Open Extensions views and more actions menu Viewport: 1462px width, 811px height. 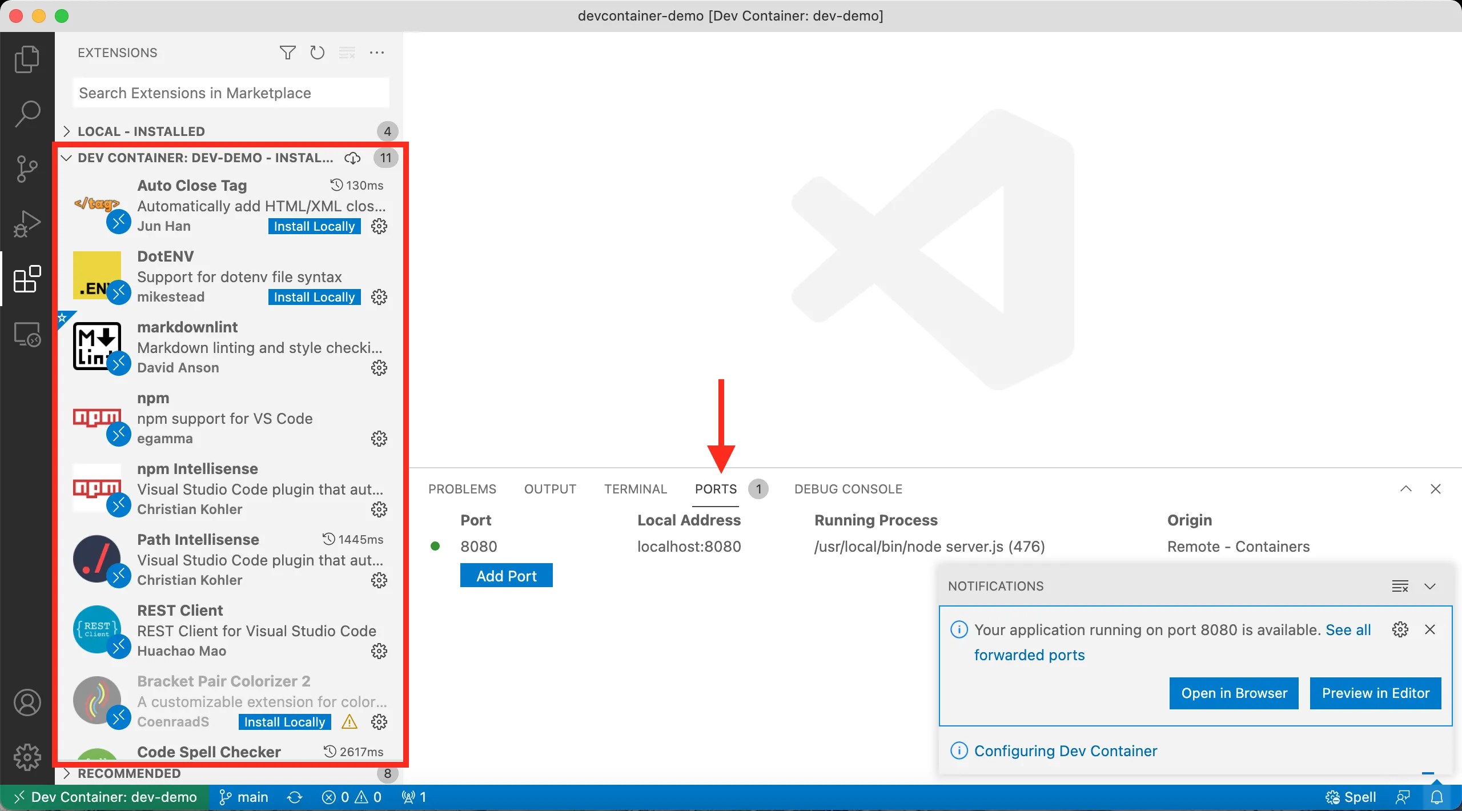[x=377, y=53]
